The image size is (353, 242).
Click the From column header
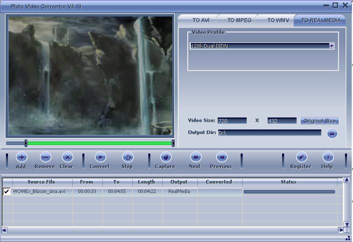coord(87,182)
